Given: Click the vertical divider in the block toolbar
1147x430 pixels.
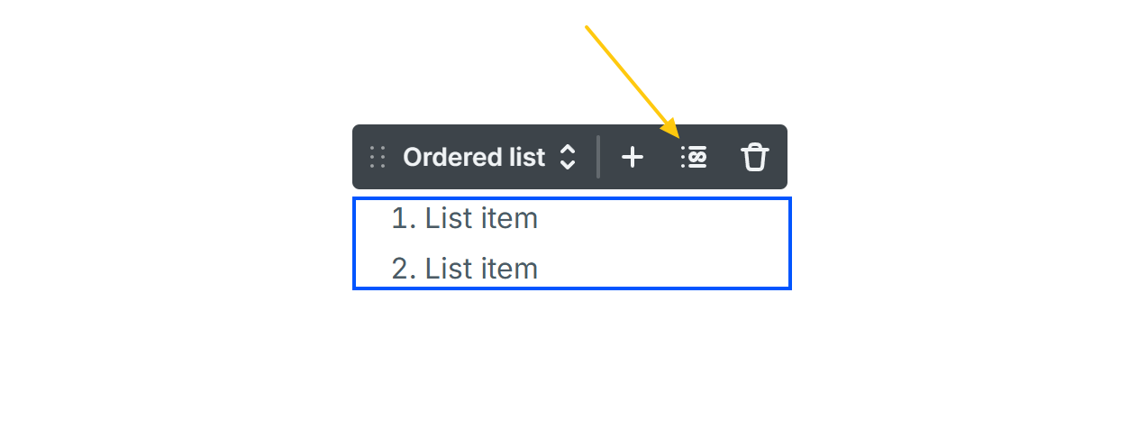Looking at the screenshot, I should coord(598,157).
